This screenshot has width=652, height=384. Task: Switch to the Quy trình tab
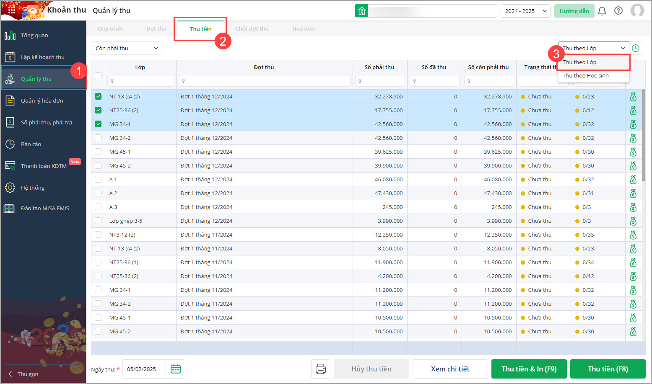tap(110, 28)
